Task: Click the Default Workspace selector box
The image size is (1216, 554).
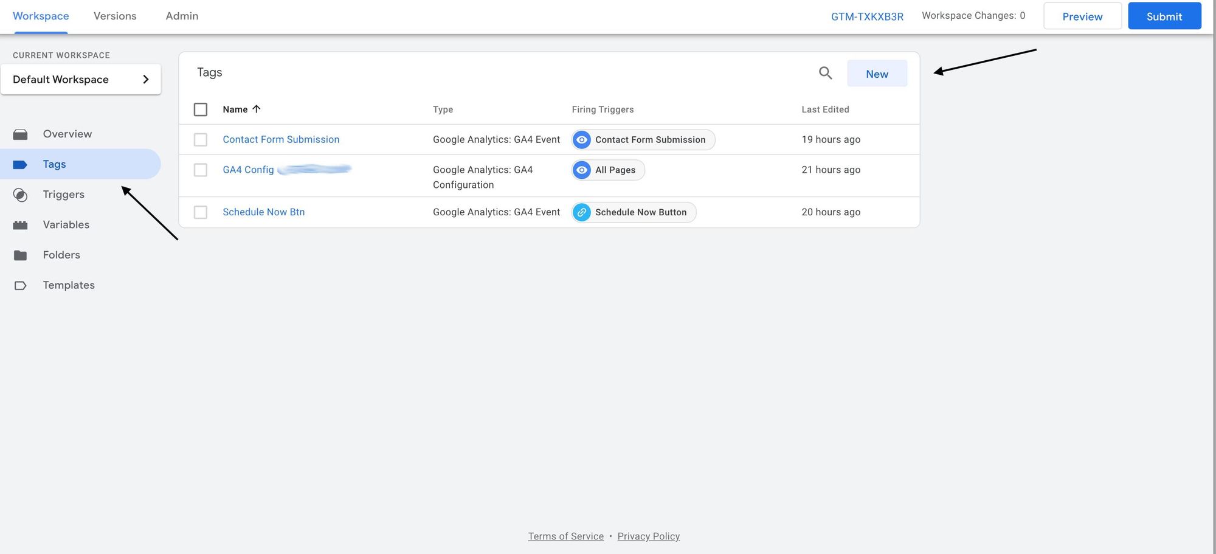Action: (81, 79)
